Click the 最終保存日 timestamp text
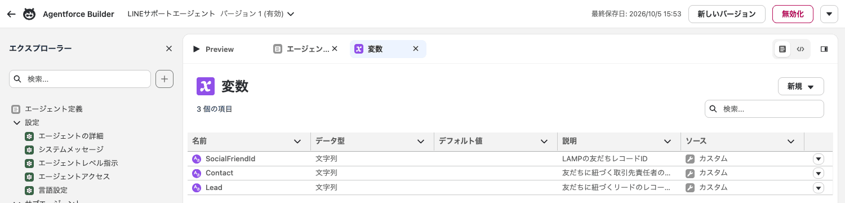The width and height of the screenshot is (845, 203). pyautogui.click(x=637, y=14)
